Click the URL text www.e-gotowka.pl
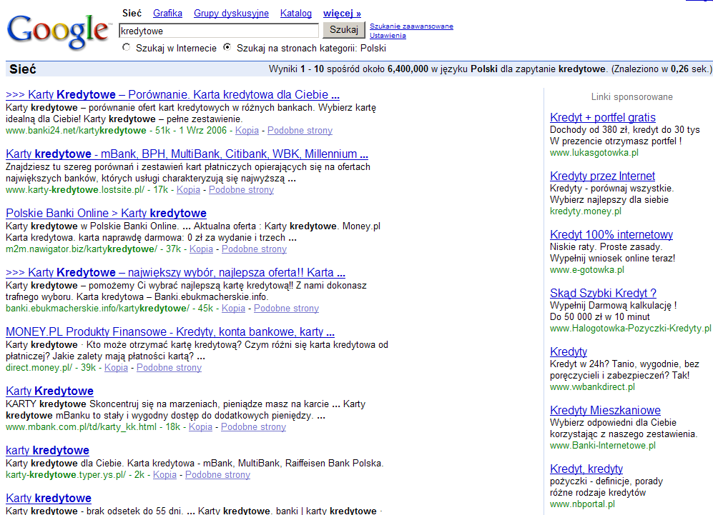 [586, 270]
